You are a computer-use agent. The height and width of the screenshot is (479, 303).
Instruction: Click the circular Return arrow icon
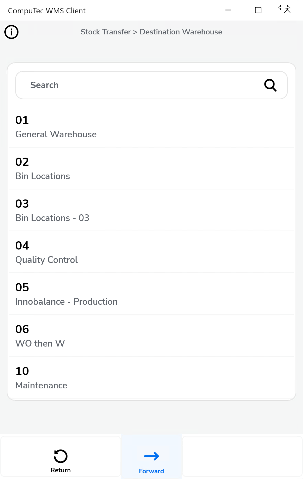pos(61,456)
